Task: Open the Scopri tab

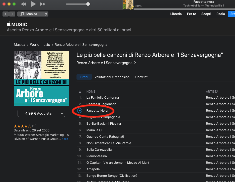Action: point(206,14)
